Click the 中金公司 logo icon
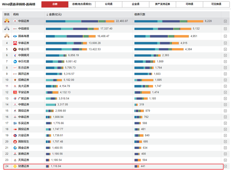Image resolution: width=231 pixels, height=170 pixels. tap(15, 49)
